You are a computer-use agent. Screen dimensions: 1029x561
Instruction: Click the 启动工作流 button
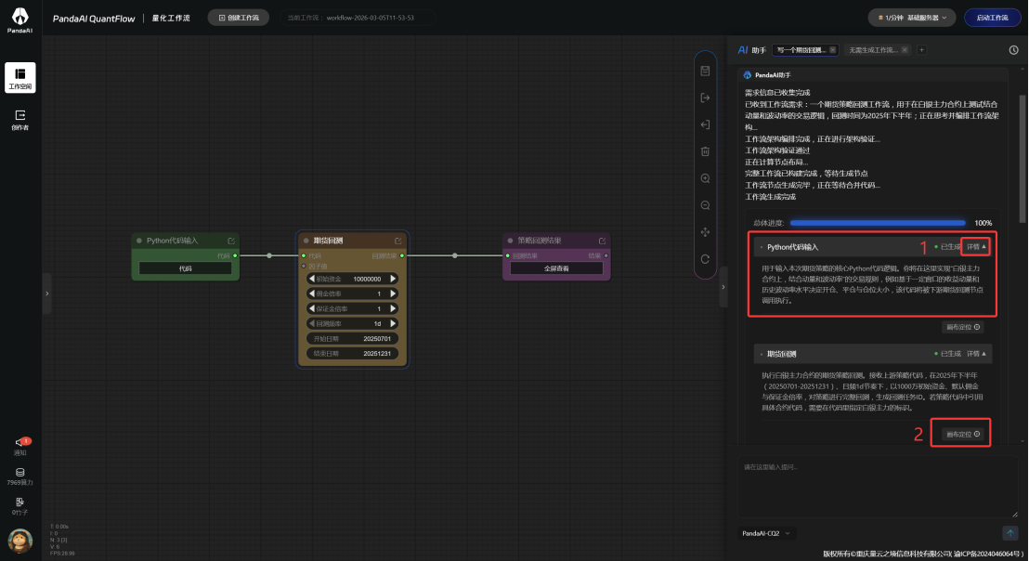(x=992, y=18)
